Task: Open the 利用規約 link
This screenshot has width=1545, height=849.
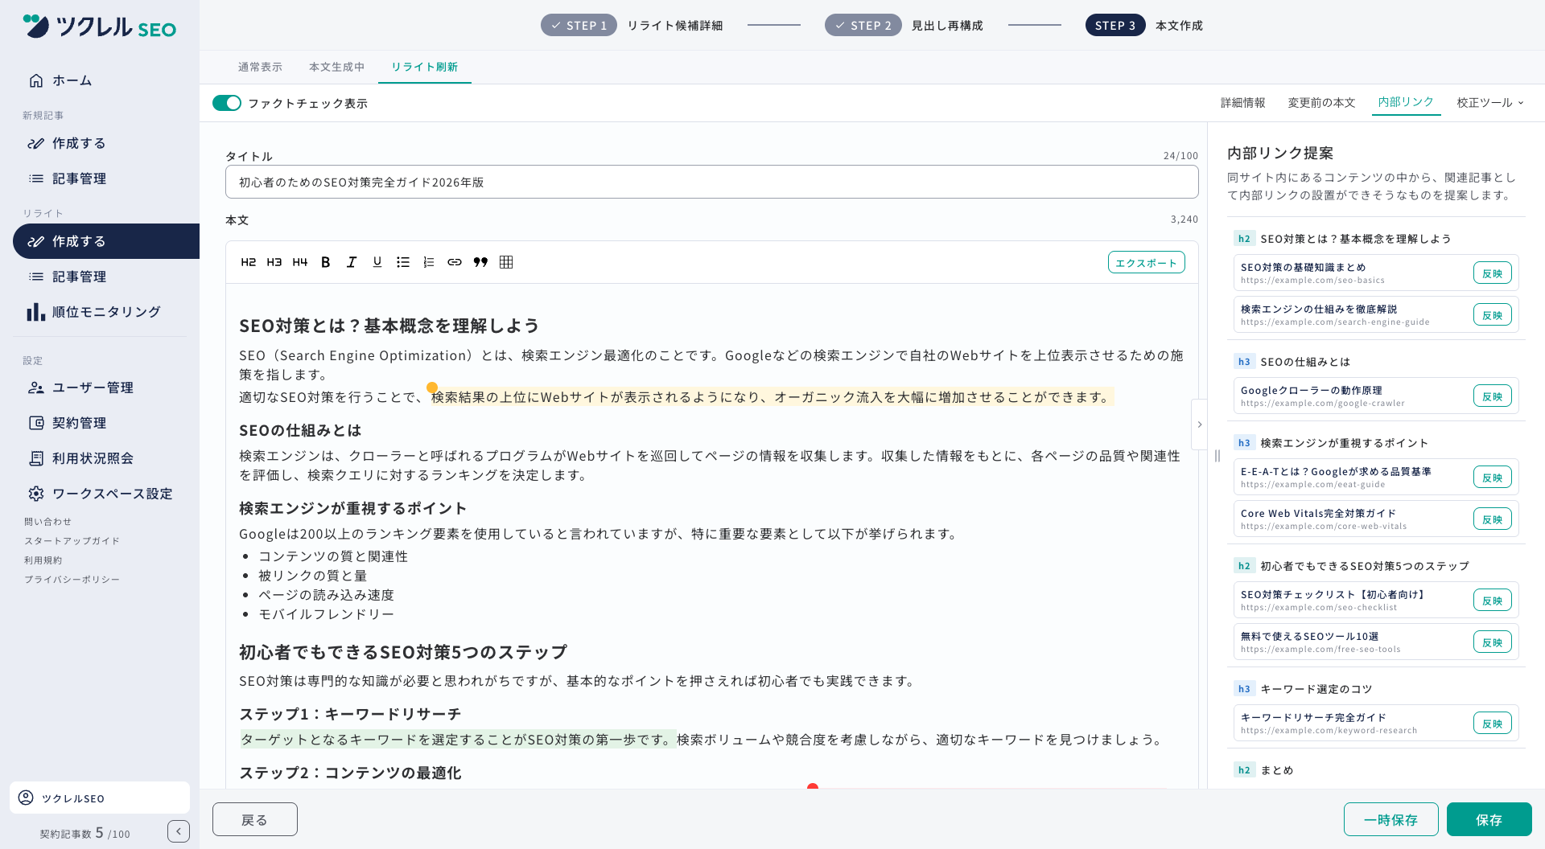Action: [43, 560]
